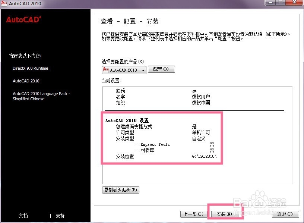304x223 pixels.
Task: Click the 组织 row value 微软中国
Action: pos(201,103)
